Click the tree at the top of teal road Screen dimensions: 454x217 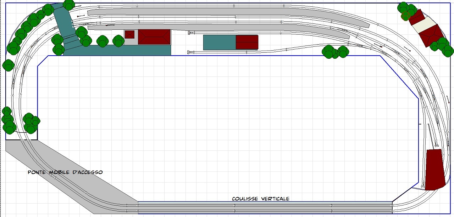click(69, 4)
